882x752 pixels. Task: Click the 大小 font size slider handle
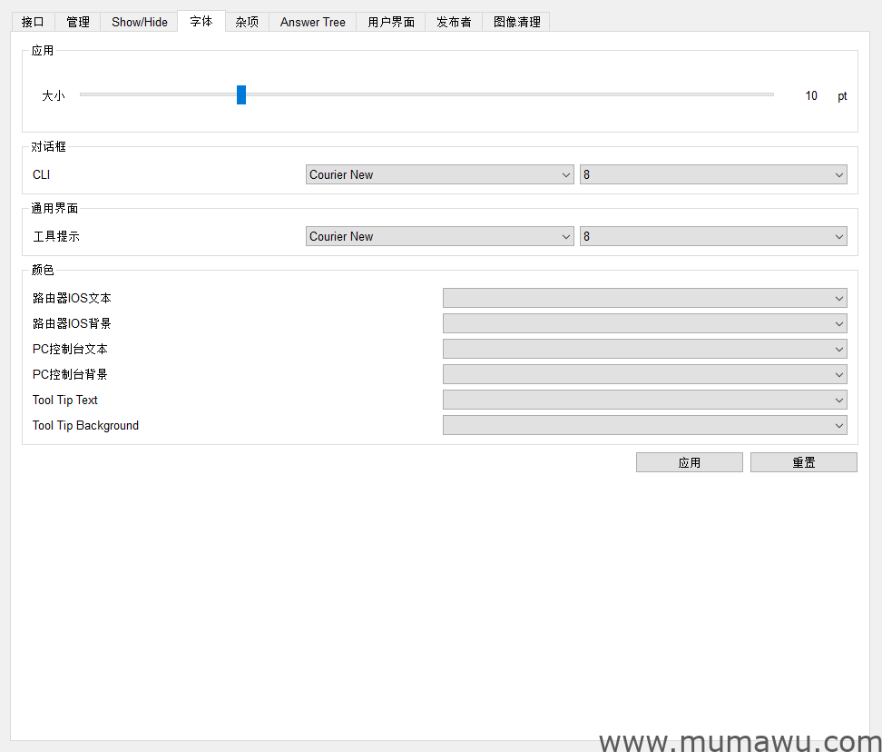241,95
